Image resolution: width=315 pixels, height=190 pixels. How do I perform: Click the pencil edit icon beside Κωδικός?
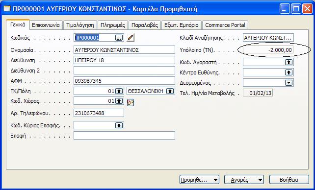point(131,38)
